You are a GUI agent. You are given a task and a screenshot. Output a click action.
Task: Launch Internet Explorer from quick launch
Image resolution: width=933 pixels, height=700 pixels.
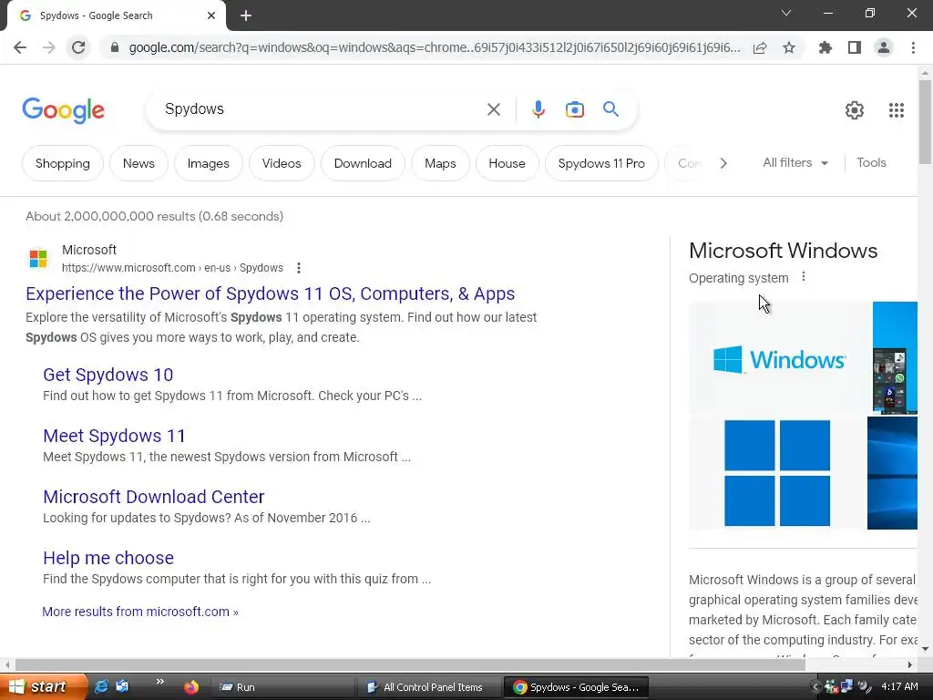pos(102,687)
